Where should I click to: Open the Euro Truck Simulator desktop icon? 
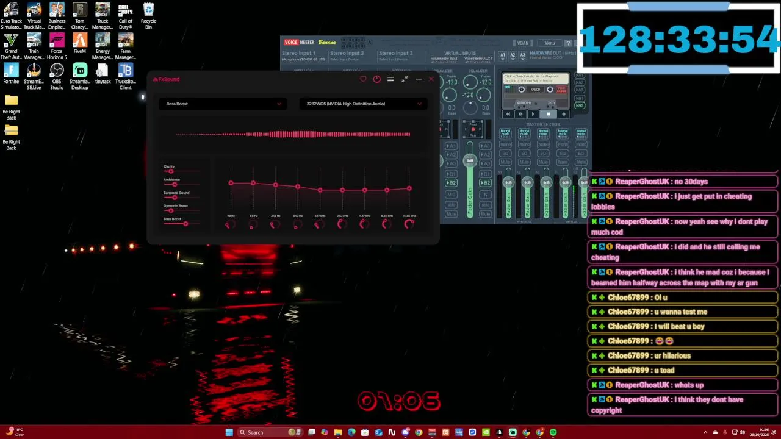tap(11, 16)
